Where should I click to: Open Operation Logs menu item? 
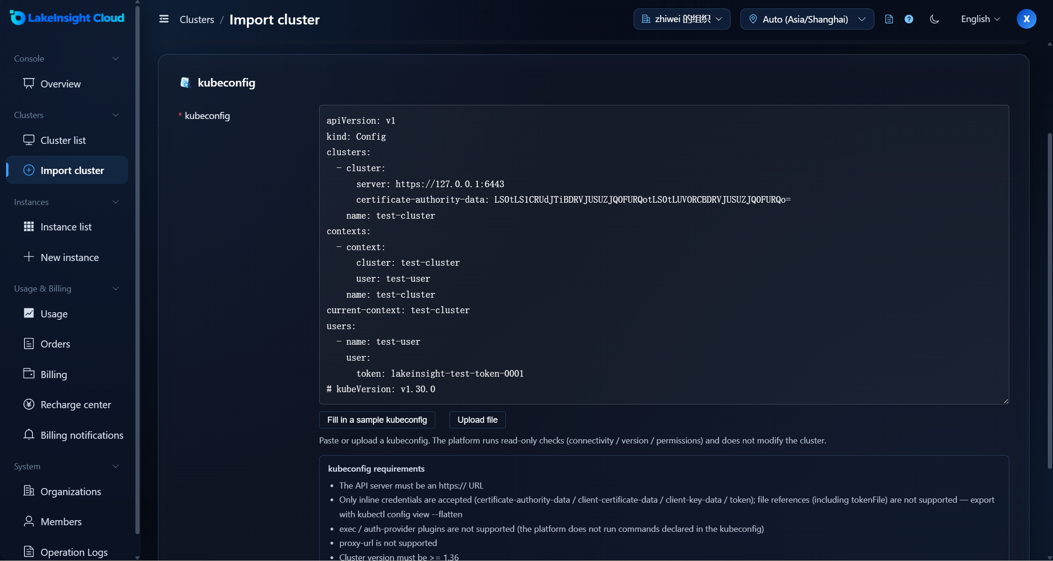click(x=67, y=552)
